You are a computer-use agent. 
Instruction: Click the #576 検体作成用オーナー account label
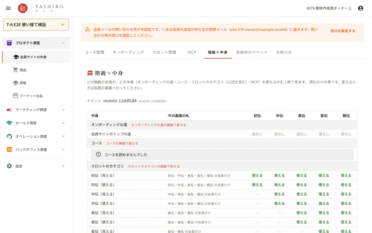329,8
